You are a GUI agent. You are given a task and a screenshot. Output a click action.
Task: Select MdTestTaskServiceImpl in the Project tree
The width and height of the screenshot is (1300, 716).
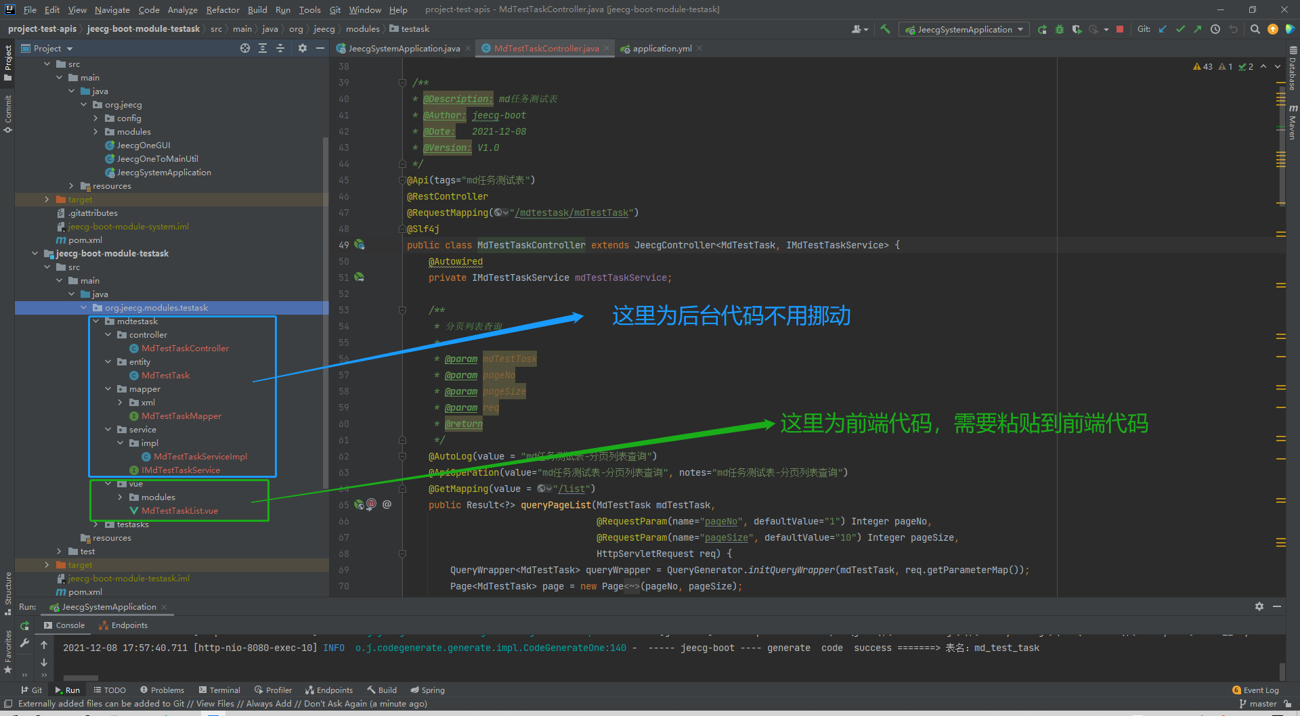pyautogui.click(x=194, y=457)
